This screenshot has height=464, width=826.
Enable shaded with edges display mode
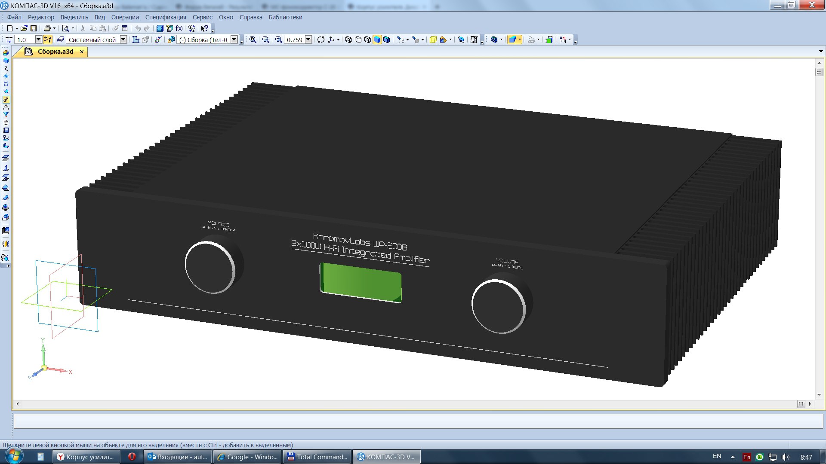pos(386,40)
